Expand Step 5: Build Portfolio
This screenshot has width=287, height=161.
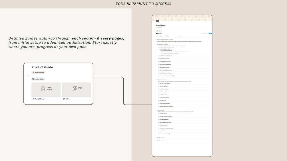click(159, 125)
